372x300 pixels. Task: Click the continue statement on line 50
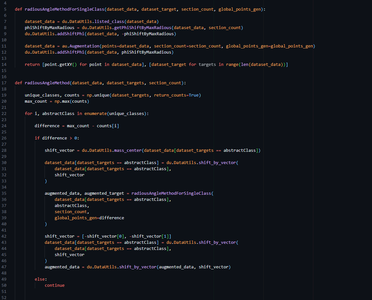[x=54, y=285]
